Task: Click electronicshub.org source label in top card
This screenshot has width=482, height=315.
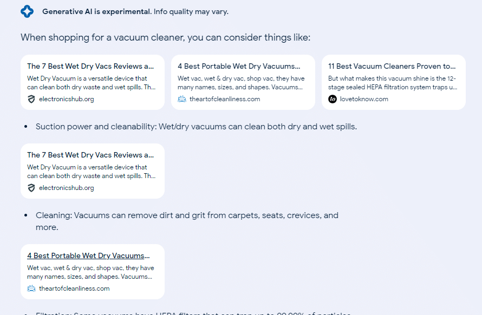Action: pos(67,99)
